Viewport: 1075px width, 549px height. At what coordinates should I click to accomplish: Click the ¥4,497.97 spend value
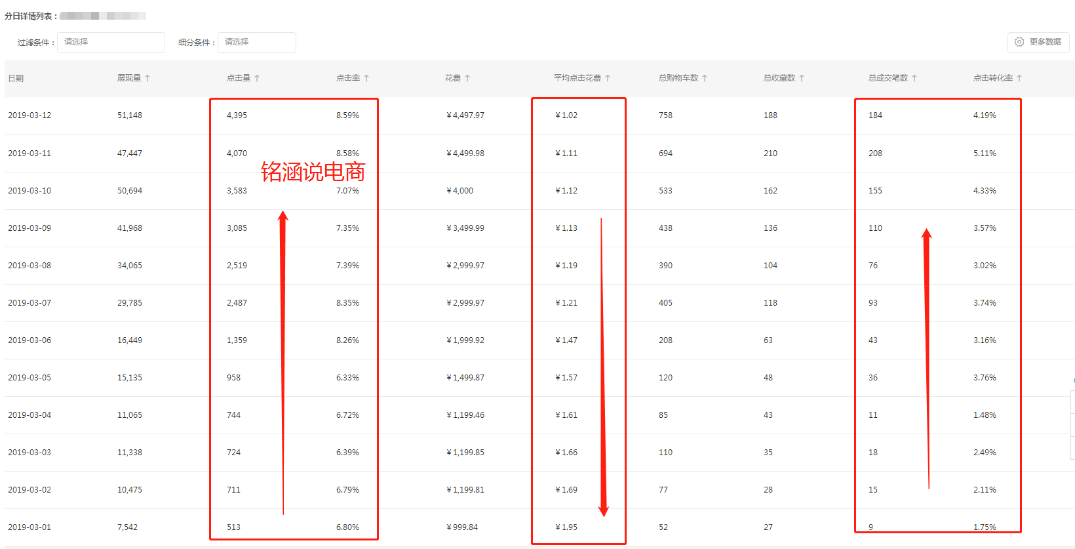click(x=465, y=115)
